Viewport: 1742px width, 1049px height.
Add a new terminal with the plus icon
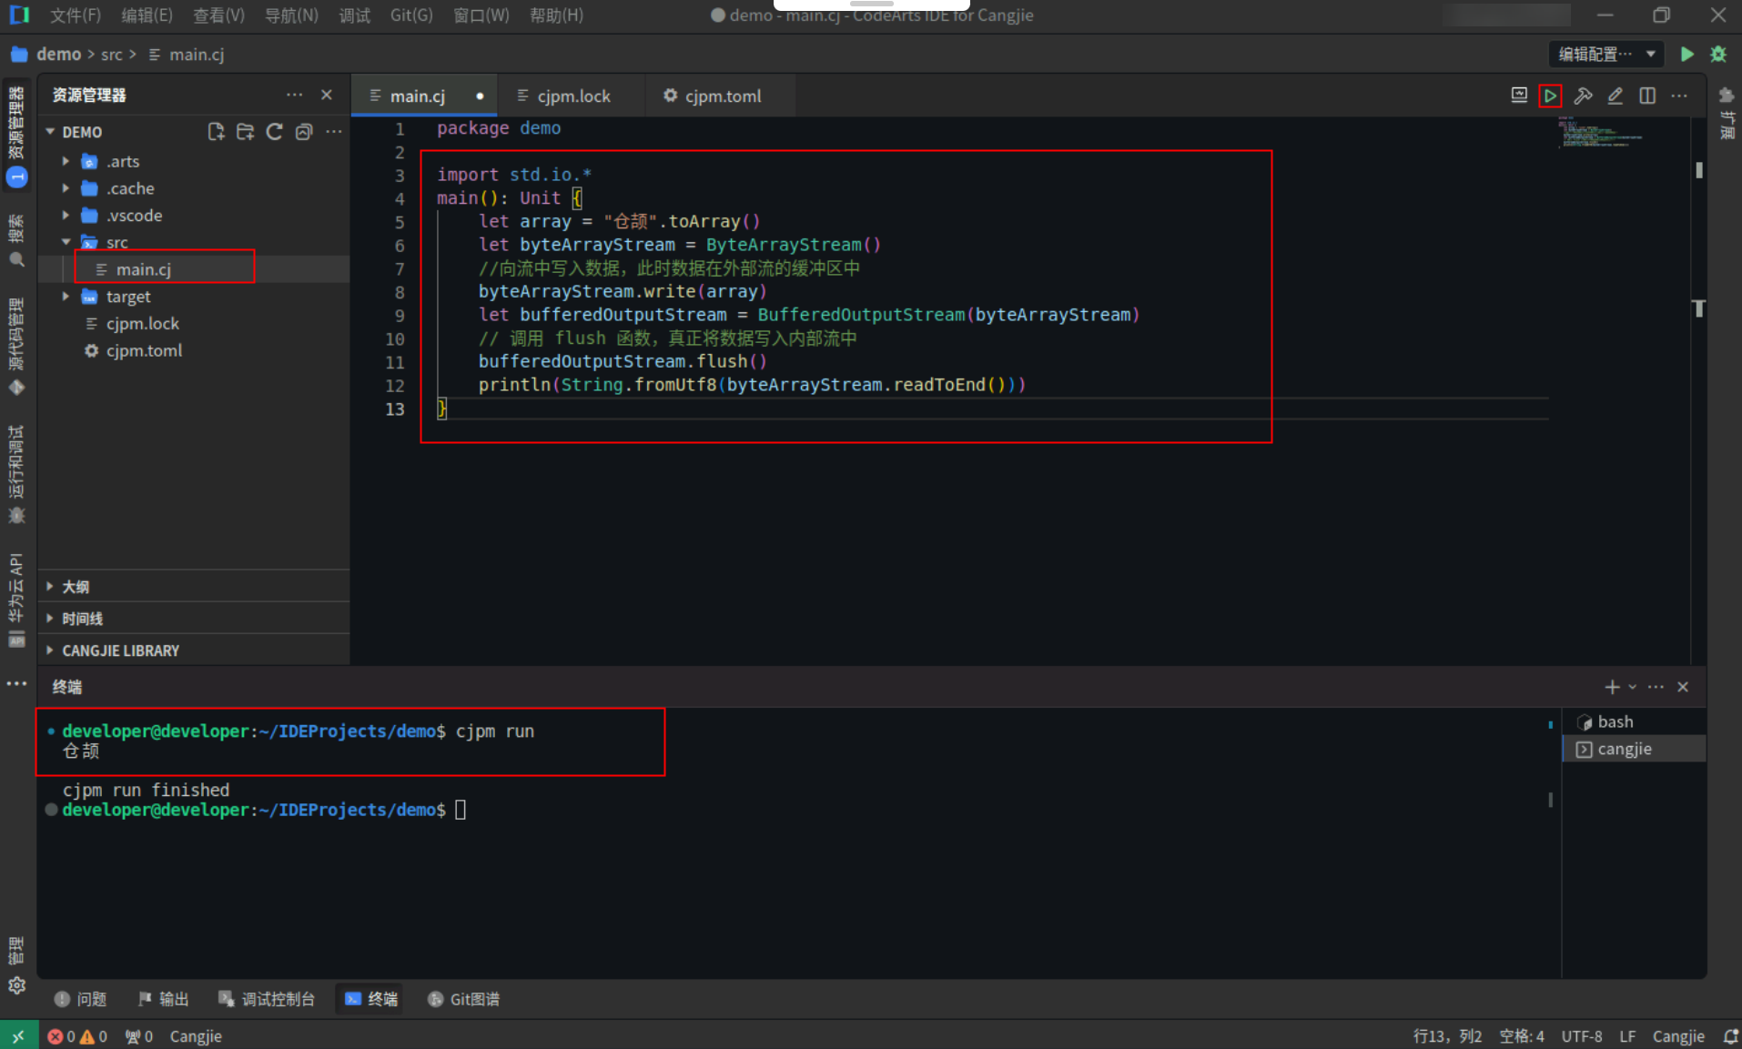tap(1612, 687)
